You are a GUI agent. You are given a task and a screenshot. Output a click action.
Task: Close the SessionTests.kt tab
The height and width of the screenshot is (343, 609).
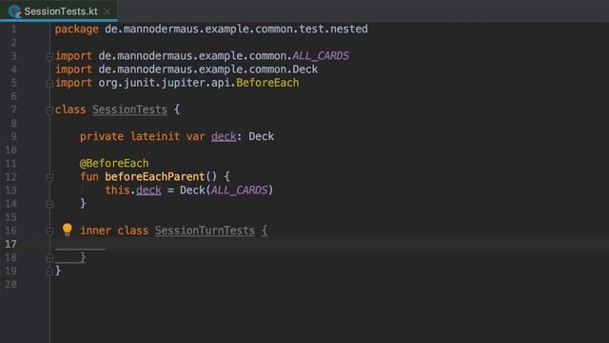[x=108, y=11]
